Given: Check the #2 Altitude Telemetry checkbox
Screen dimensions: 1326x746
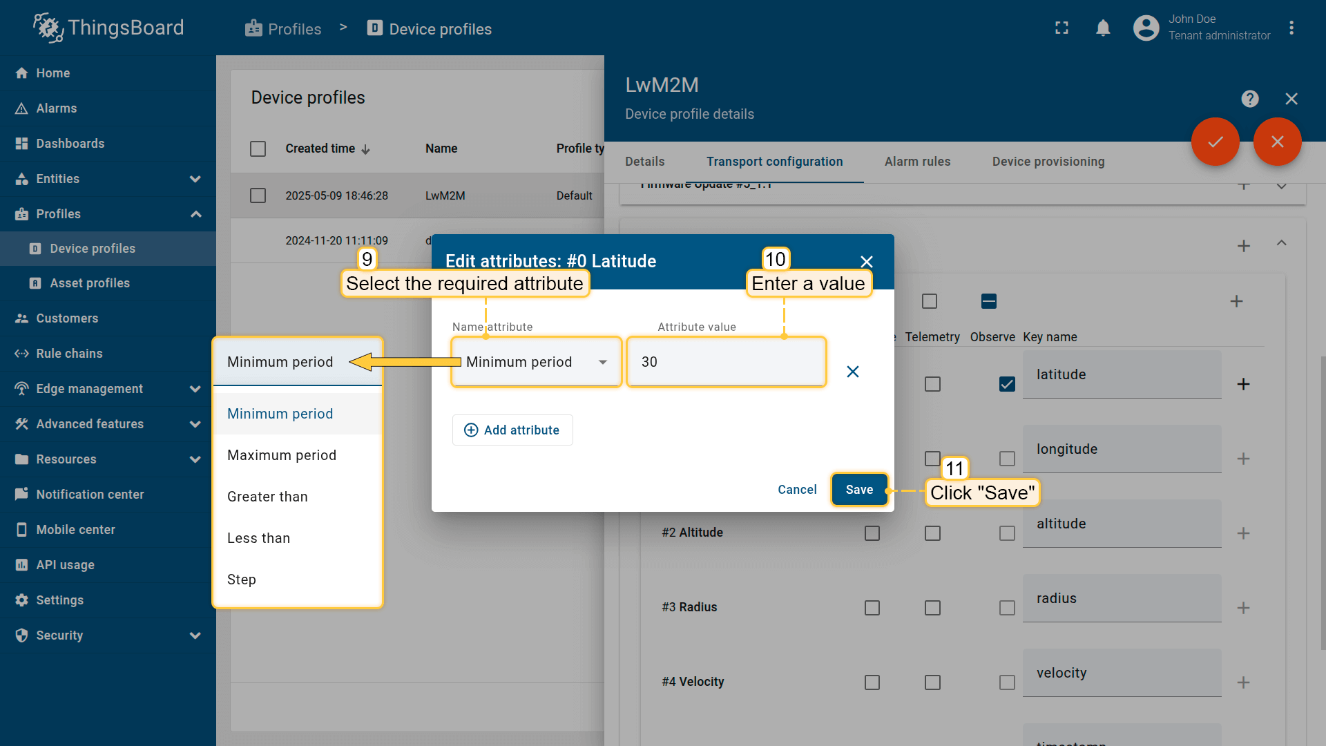Looking at the screenshot, I should 932,533.
